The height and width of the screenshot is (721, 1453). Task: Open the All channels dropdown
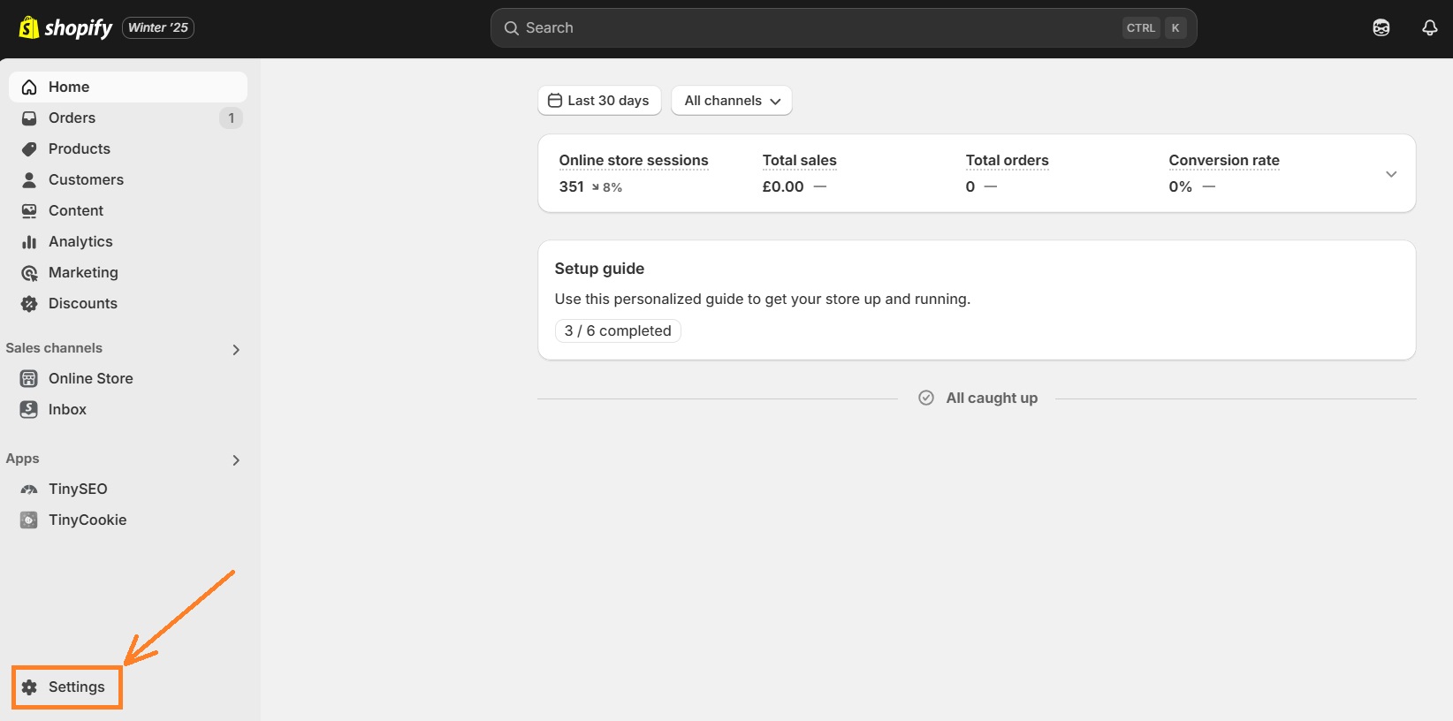[731, 100]
